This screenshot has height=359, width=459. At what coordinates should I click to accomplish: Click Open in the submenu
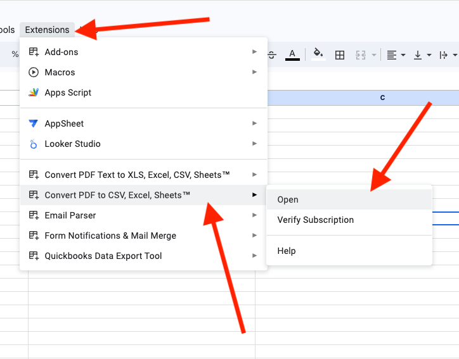point(288,199)
